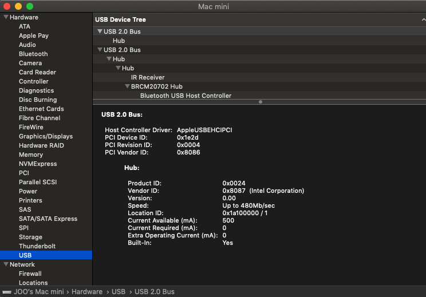The image size is (426, 297).
Task: Collapse the first USB 2.0 Bus triangle
Action: (x=100, y=31)
